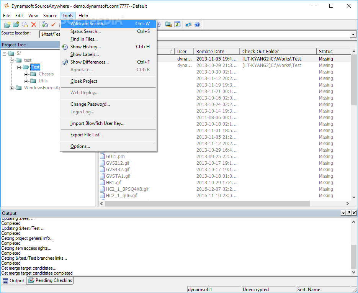Click the add files folder-plus toolbar icon
Viewport: 358px width, 293px height.
click(16, 25)
